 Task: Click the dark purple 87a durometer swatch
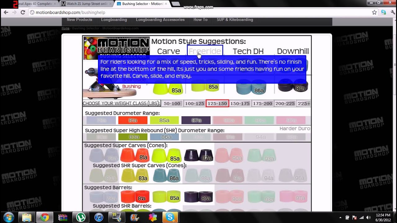click(196, 120)
